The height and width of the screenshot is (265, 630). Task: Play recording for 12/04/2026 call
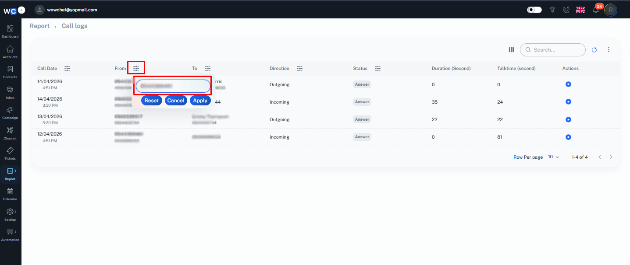tap(568, 137)
